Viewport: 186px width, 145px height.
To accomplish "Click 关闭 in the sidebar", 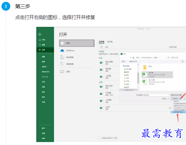I will point(43,102).
